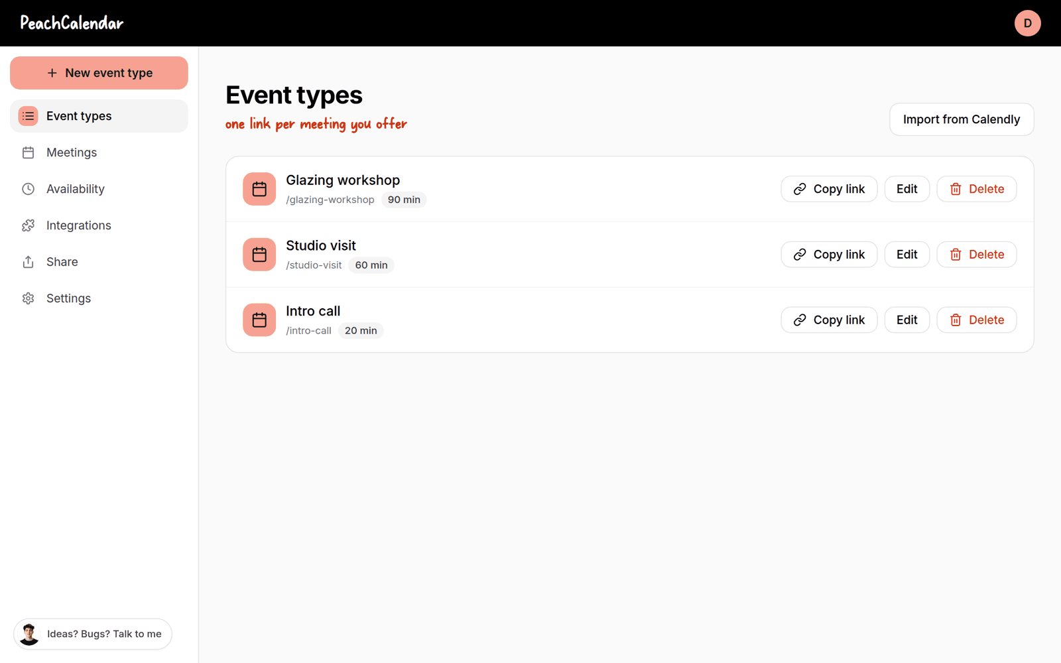Click the /glazing-workshop slug
Screen dimensions: 1061x663
(x=330, y=200)
